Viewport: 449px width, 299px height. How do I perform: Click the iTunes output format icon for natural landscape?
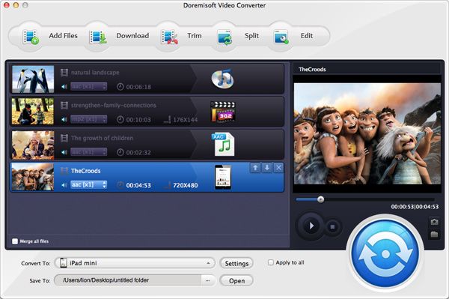pos(222,78)
